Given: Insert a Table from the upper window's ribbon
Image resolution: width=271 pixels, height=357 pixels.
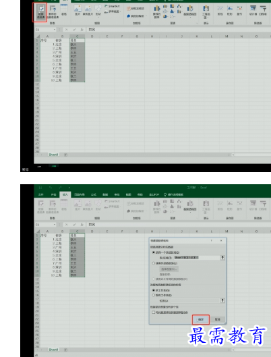Looking at the screenshot, I should (x=64, y=11).
